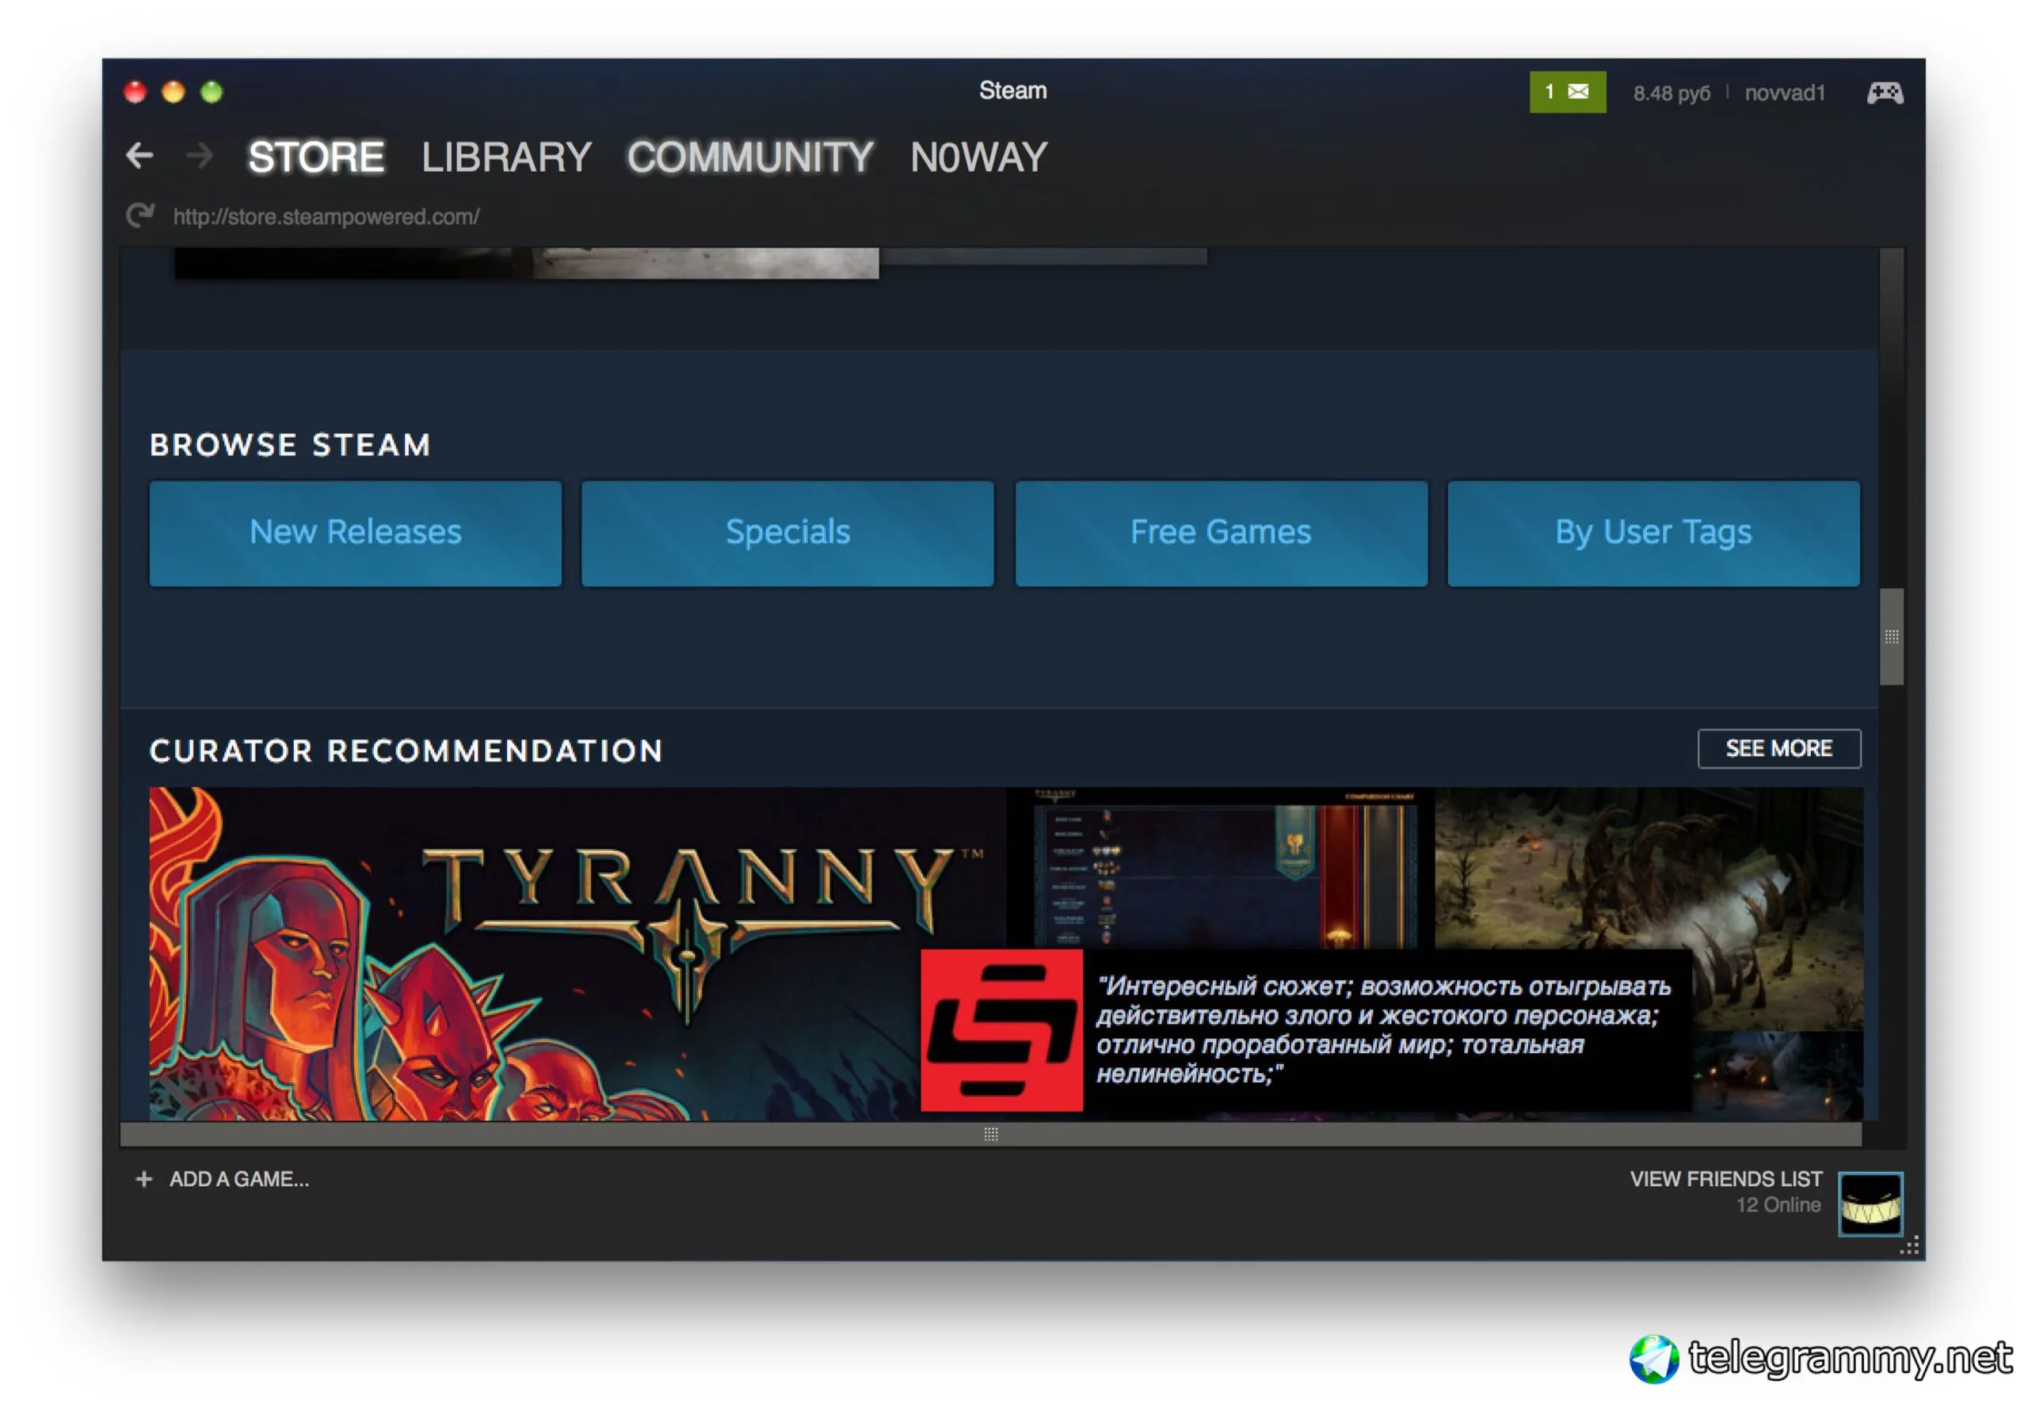Click the back navigation arrow
Viewport: 2028px width, 1407px height.
(x=140, y=156)
